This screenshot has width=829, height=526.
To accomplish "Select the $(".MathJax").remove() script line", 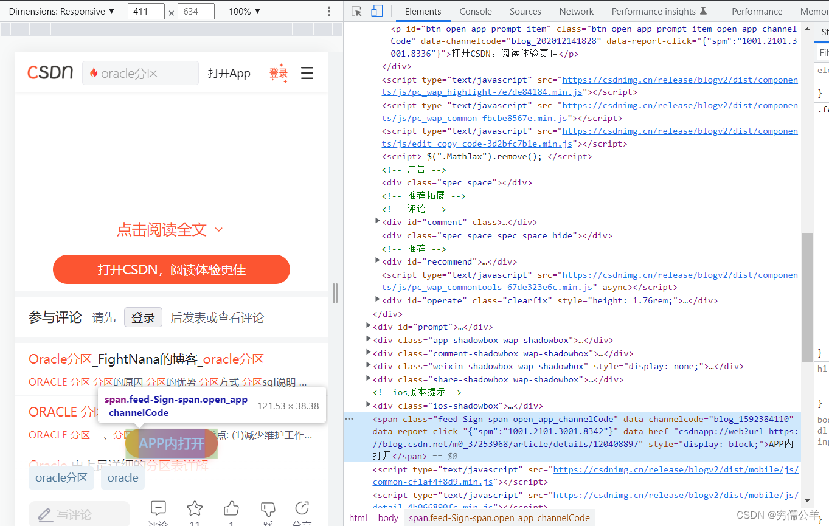I will (487, 156).
